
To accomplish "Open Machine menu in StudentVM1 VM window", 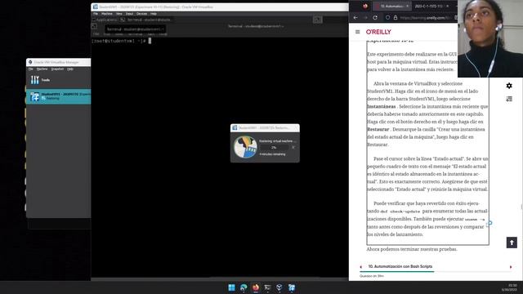I will pos(107,14).
